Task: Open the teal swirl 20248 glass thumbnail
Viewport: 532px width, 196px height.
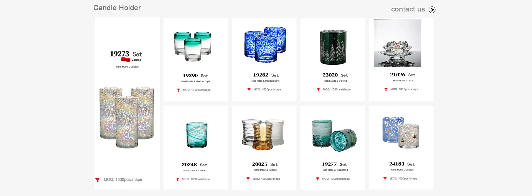Action: click(x=197, y=135)
